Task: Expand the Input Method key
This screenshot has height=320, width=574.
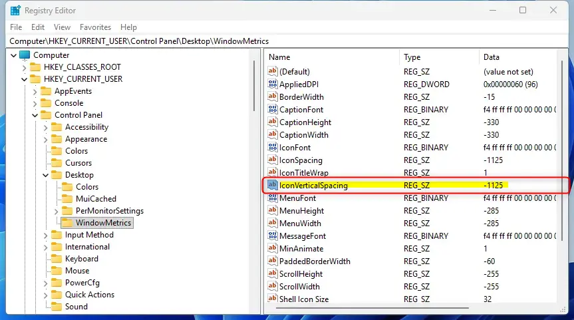Action: pyautogui.click(x=45, y=235)
